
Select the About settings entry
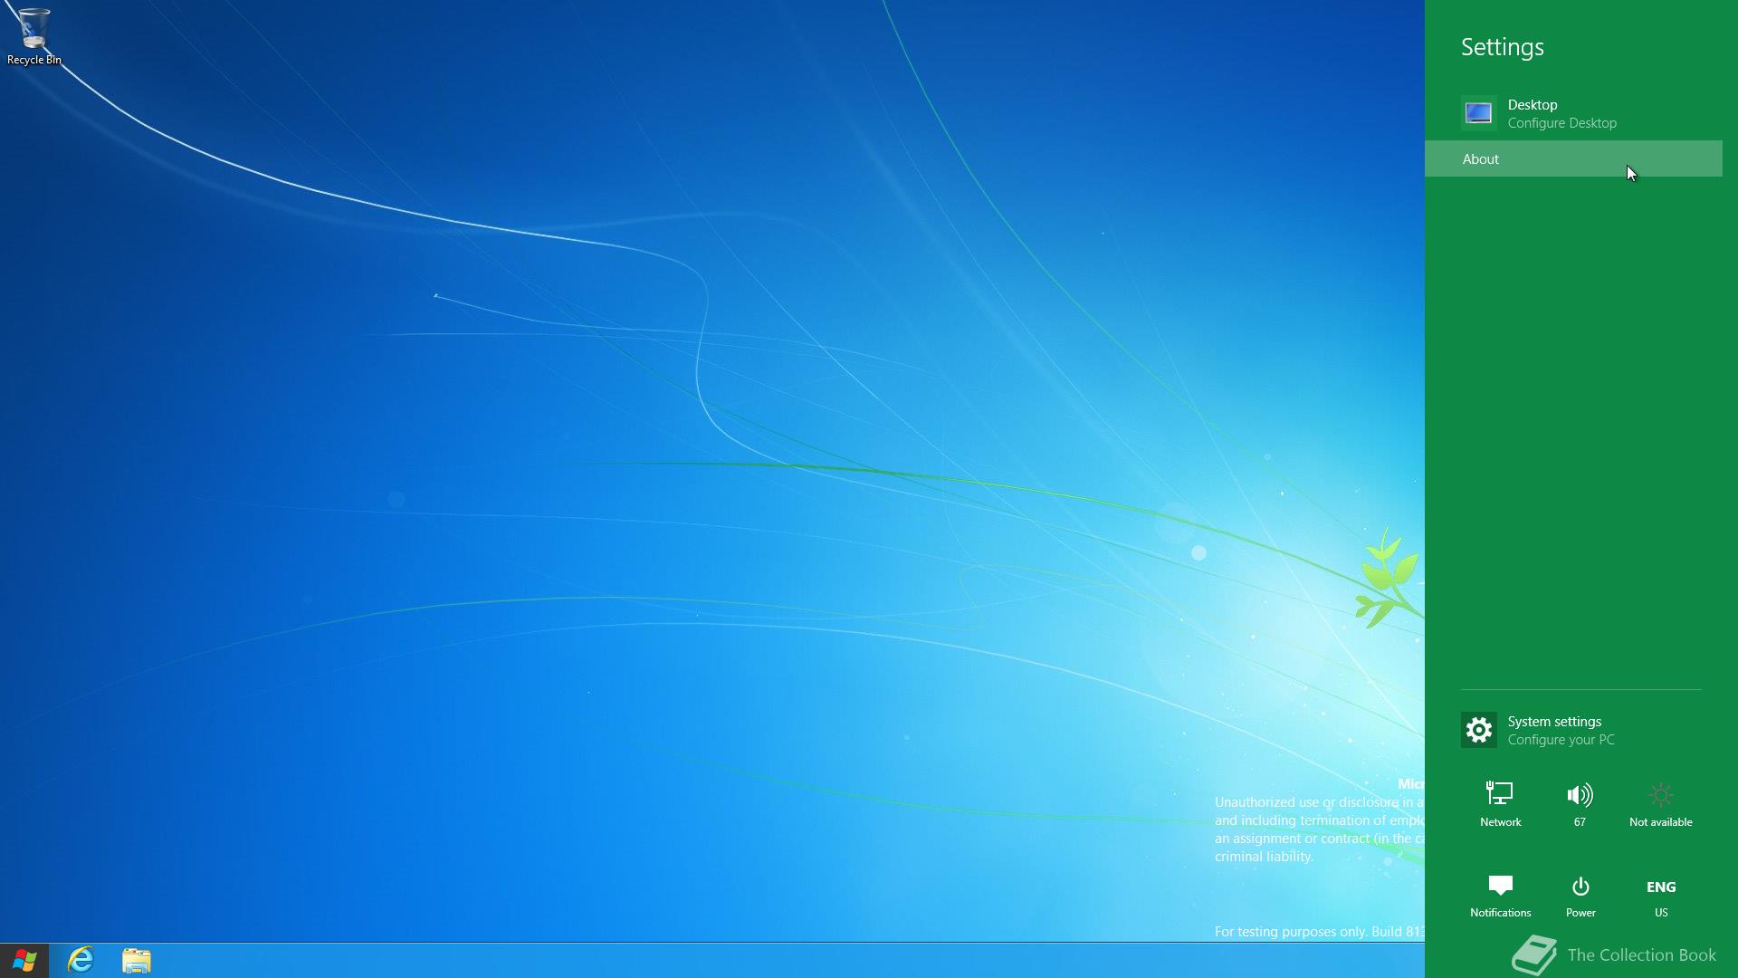1481,159
